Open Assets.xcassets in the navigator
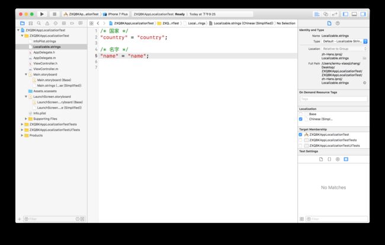The width and height of the screenshot is (385, 245). 45,91
